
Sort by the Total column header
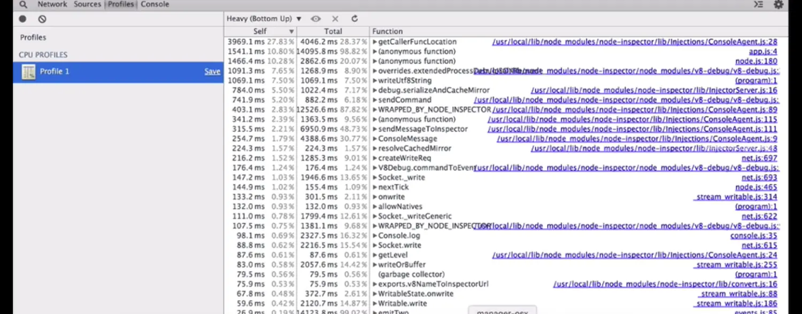click(333, 32)
